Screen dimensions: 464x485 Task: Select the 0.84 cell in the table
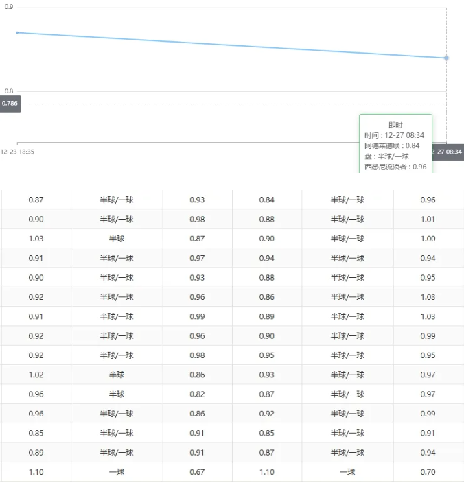tap(267, 200)
